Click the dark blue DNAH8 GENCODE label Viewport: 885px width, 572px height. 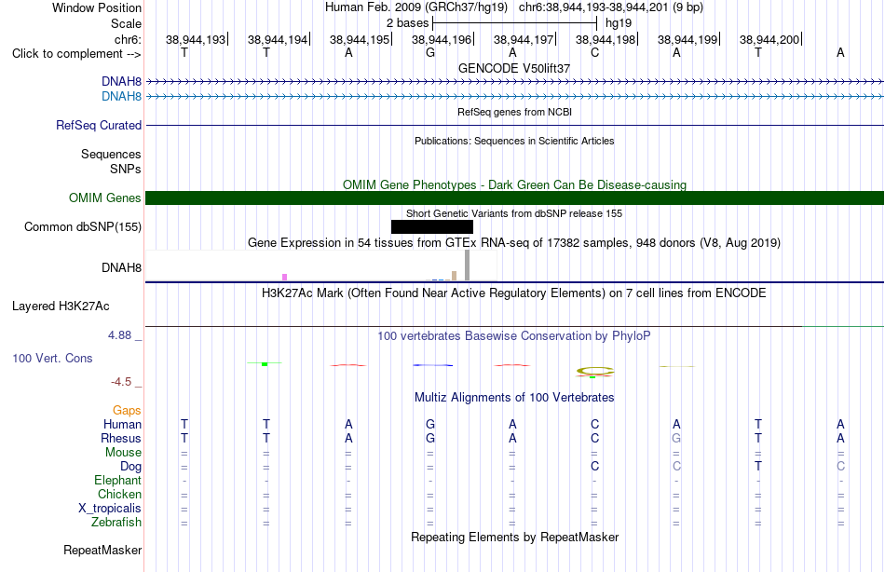click(x=121, y=82)
